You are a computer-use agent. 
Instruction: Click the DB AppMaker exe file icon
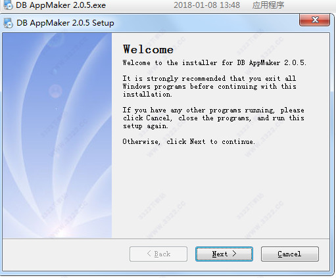coord(9,5)
